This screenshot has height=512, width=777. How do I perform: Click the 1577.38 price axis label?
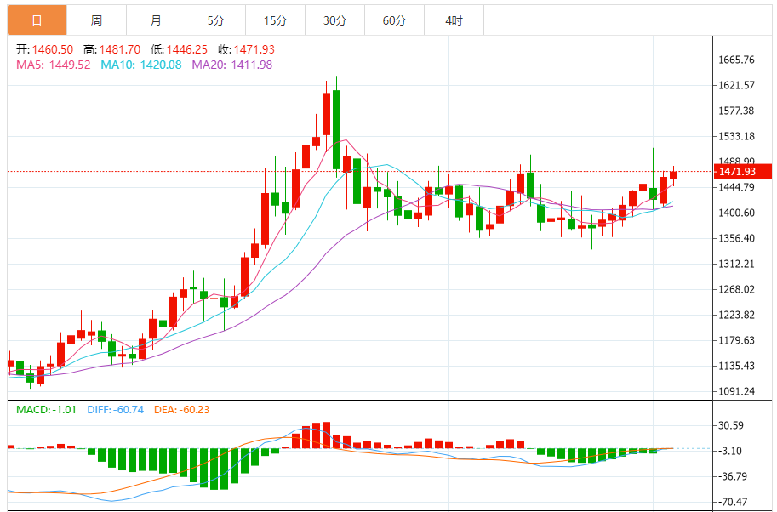click(x=736, y=111)
